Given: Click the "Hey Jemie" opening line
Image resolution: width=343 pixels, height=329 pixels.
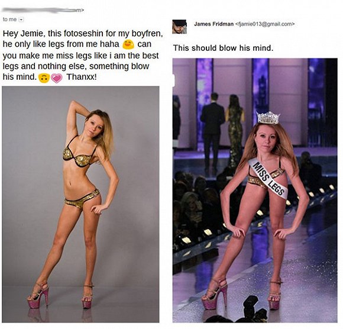Looking at the screenshot, I should pos(83,33).
